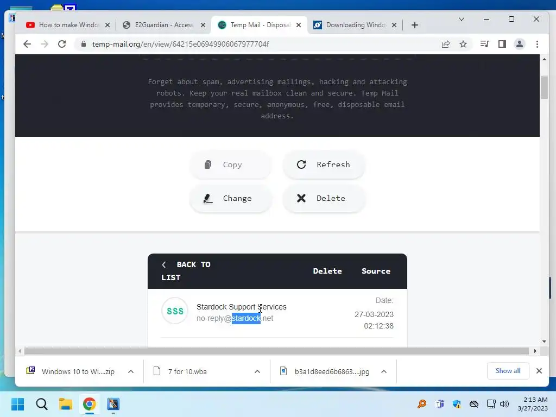Go back to the mail list

pos(186,271)
